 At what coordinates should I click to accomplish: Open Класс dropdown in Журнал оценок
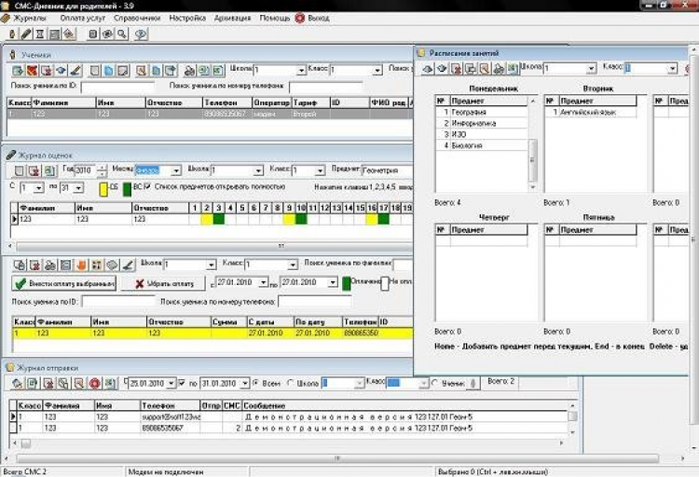[x=320, y=170]
